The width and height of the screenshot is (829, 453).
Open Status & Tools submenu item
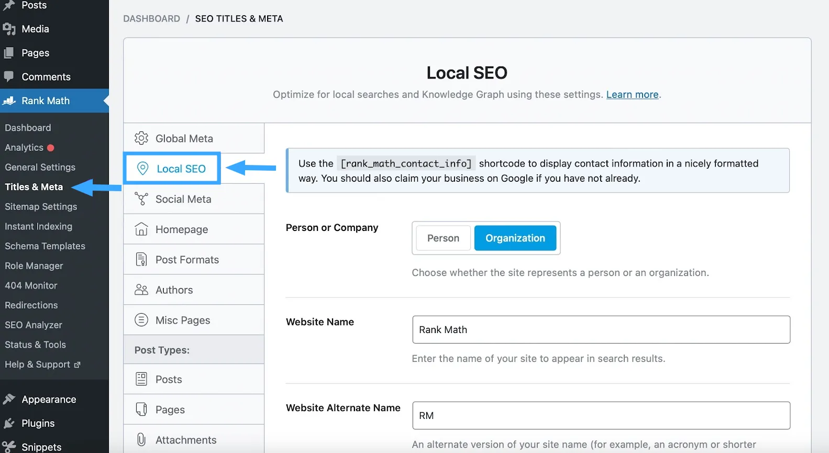(x=35, y=345)
